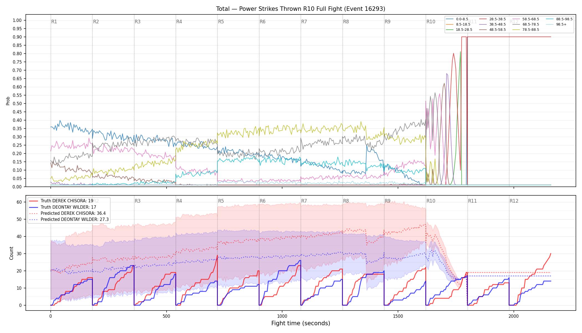Click the 60 tick on the Count axis

19,202
